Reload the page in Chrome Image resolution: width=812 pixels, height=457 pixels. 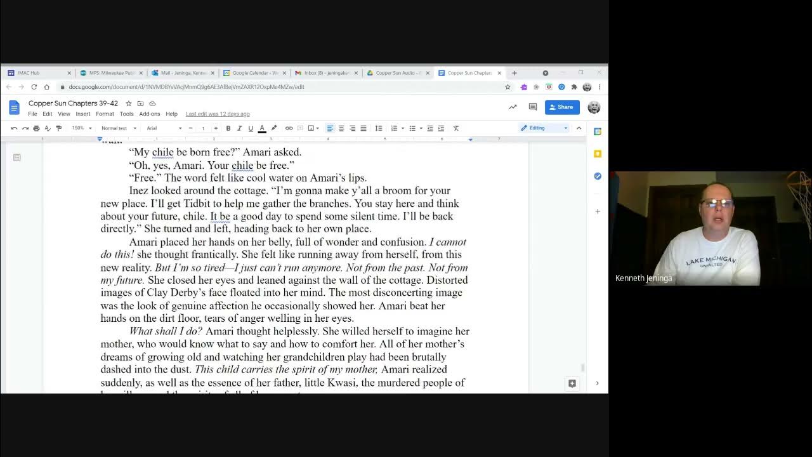coord(34,87)
